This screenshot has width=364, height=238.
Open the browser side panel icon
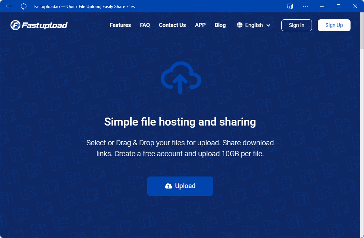pyautogui.click(x=289, y=6)
